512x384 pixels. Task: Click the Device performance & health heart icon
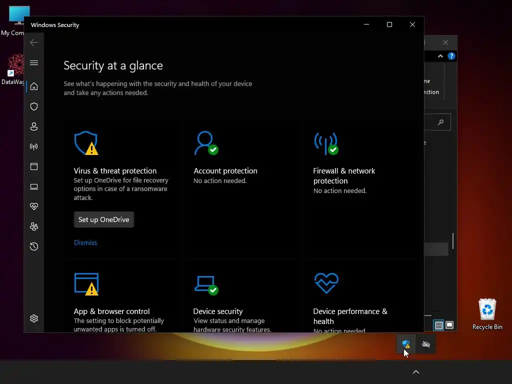[326, 283]
